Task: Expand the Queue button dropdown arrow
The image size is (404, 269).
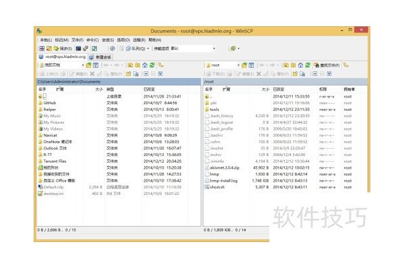Action: [148, 48]
